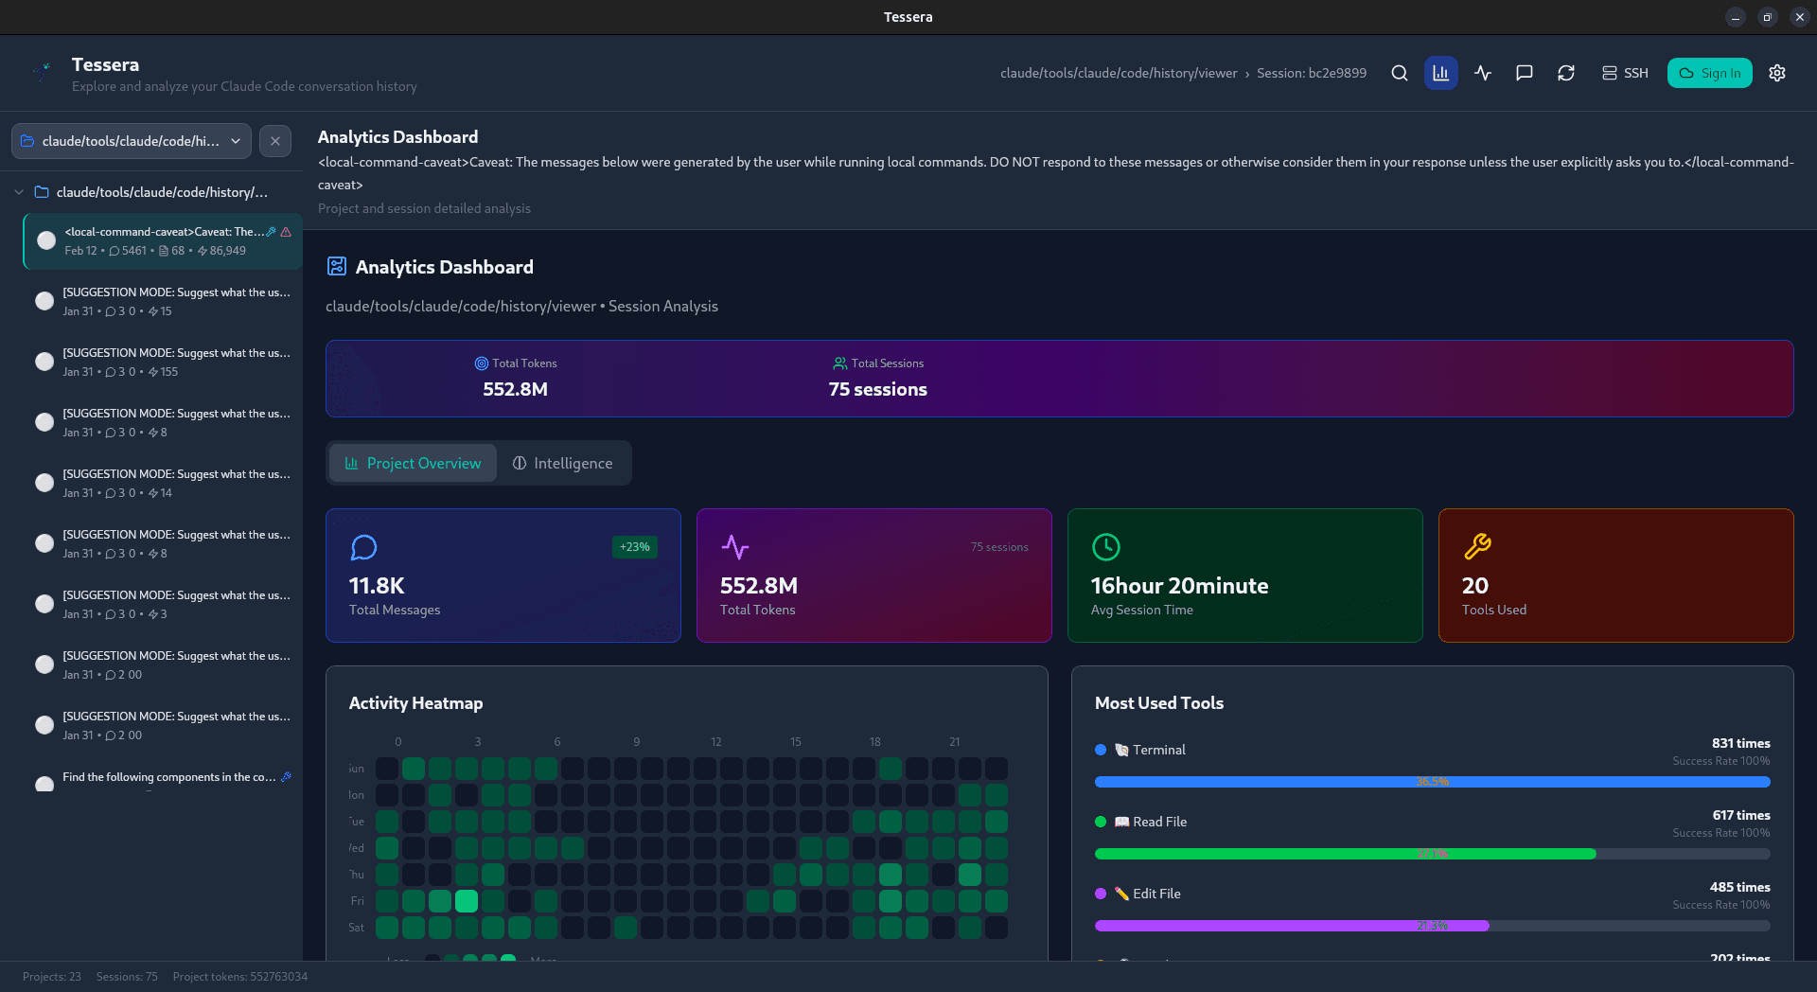Click the tool icon on Feb 12 session
This screenshot has width=1817, height=992.
click(x=272, y=232)
